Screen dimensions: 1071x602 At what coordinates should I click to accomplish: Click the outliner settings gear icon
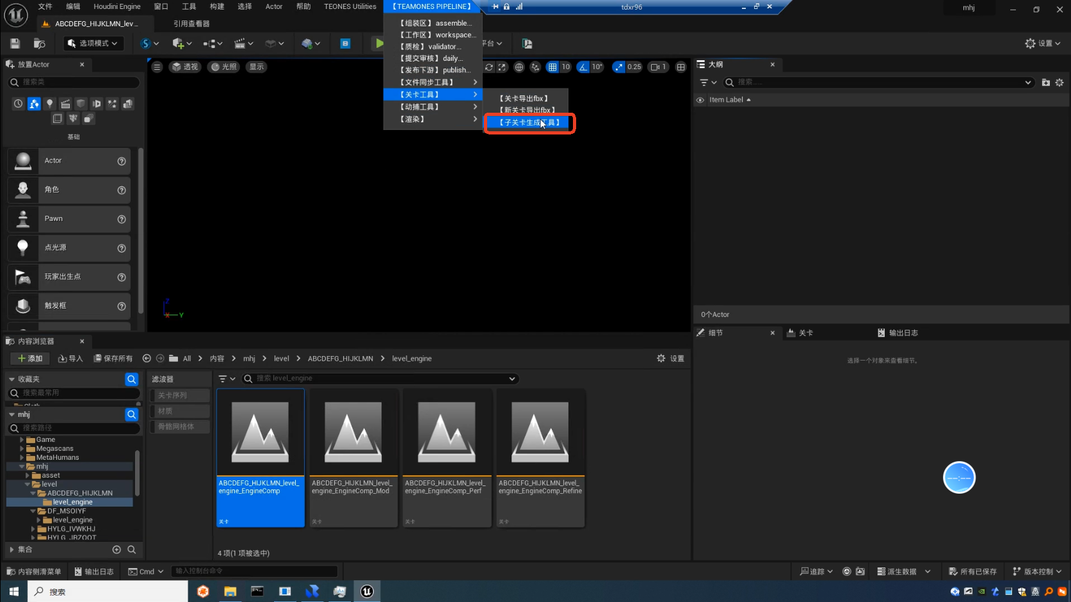[1059, 83]
